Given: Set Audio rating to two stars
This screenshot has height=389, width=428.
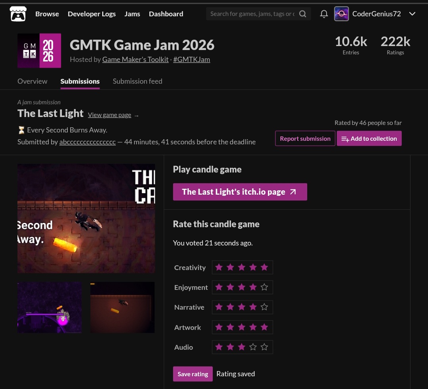Looking at the screenshot, I should pyautogui.click(x=230, y=347).
